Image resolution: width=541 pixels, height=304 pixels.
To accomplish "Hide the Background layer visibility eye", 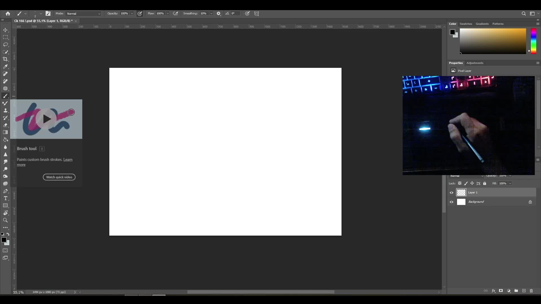I will [x=451, y=202].
